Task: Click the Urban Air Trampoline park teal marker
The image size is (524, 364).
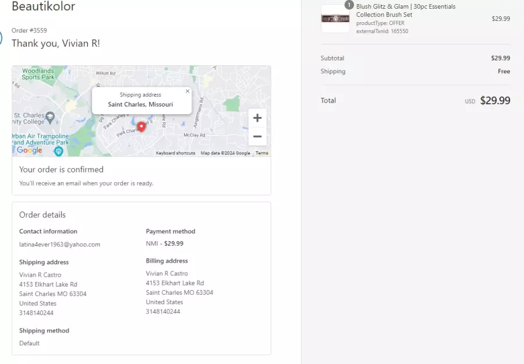Action: coord(58,151)
